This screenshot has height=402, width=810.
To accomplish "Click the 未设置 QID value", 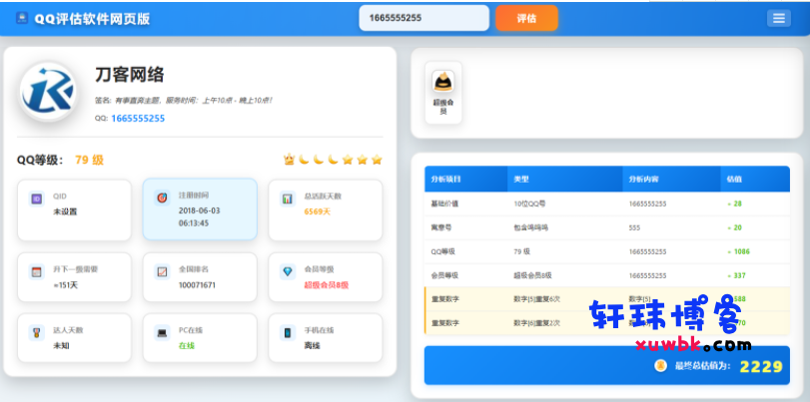I will pyautogui.click(x=65, y=211).
